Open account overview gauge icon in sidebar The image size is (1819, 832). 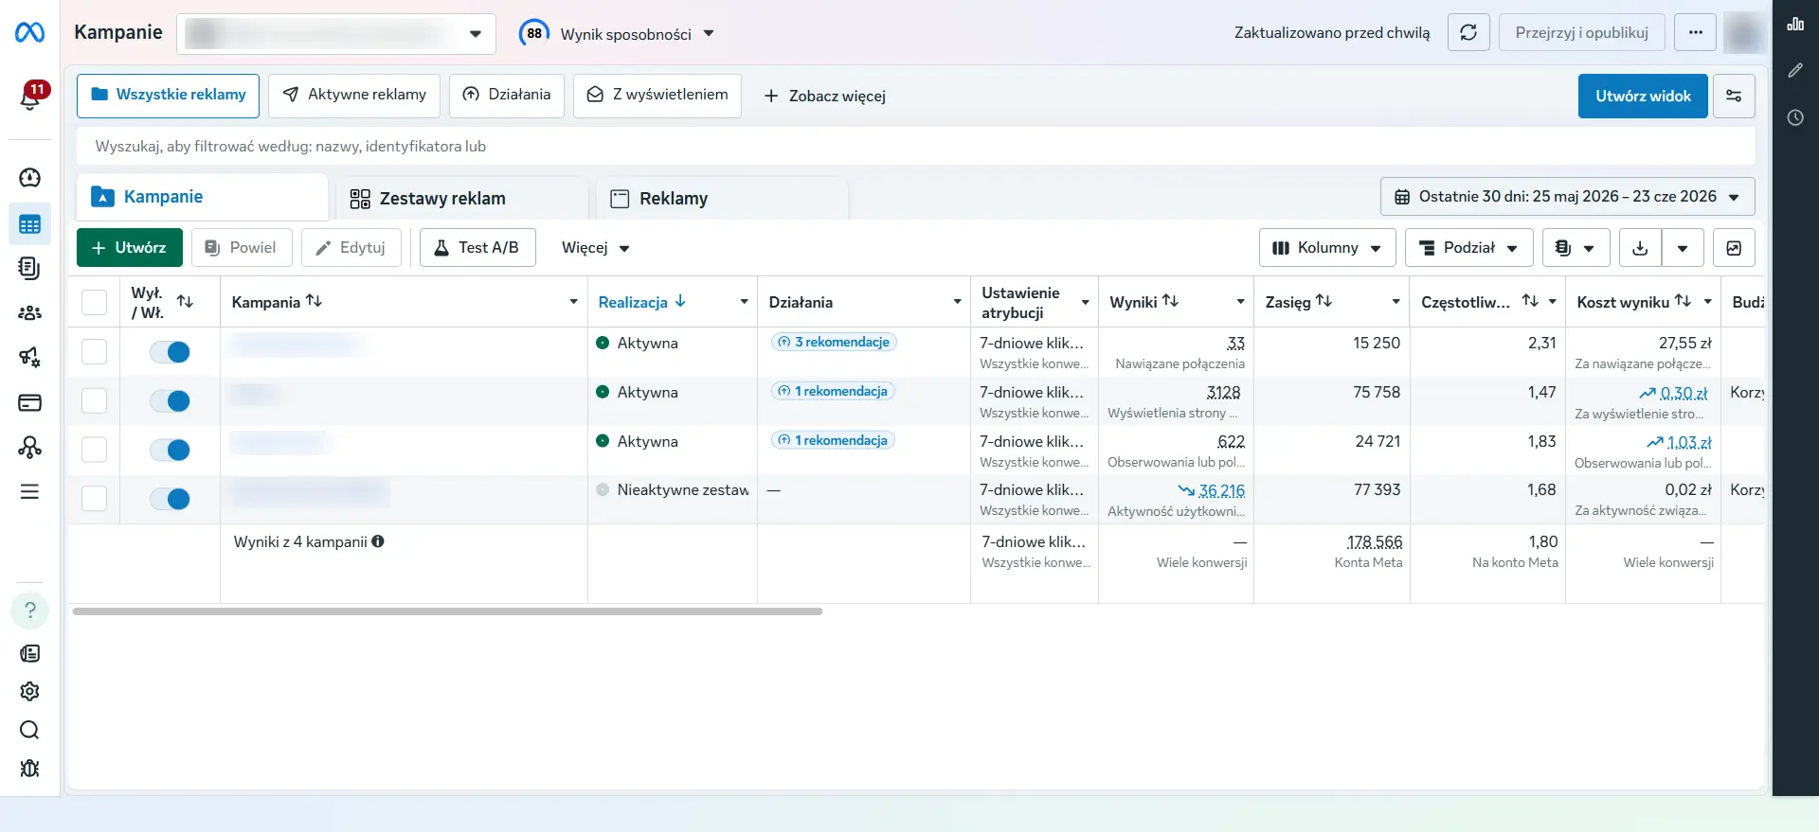coord(29,178)
